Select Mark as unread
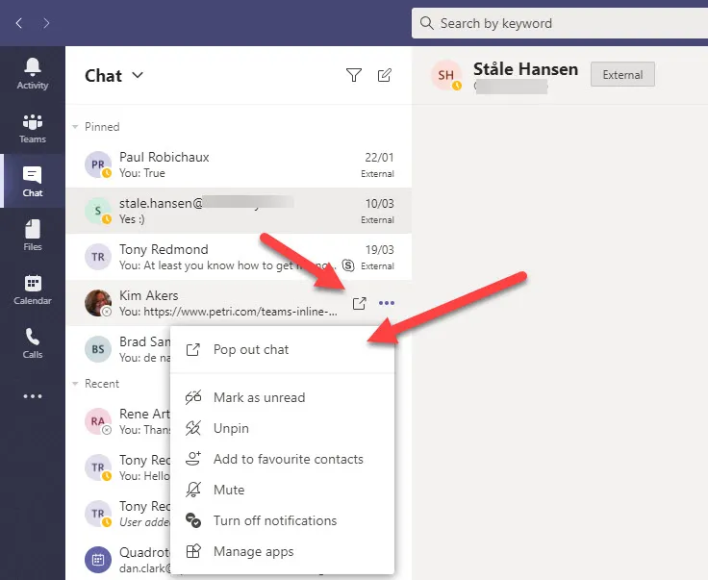Viewport: 708px width, 580px height. (x=282, y=397)
